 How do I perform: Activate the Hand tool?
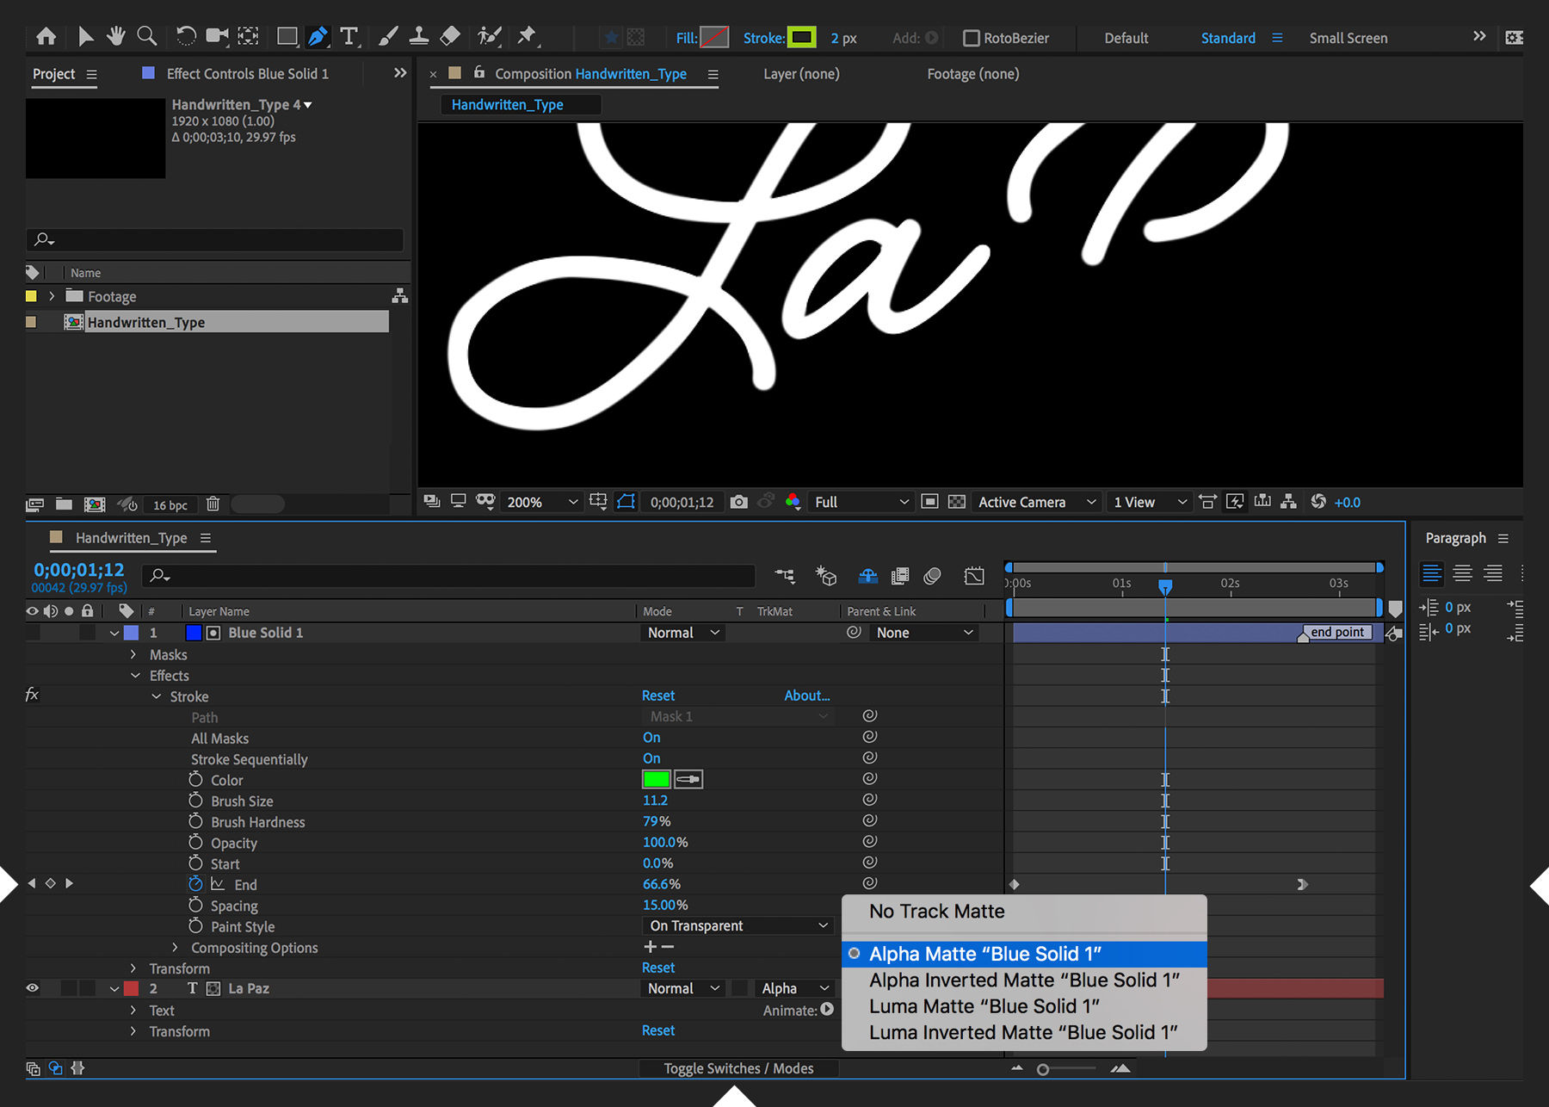pyautogui.click(x=115, y=36)
